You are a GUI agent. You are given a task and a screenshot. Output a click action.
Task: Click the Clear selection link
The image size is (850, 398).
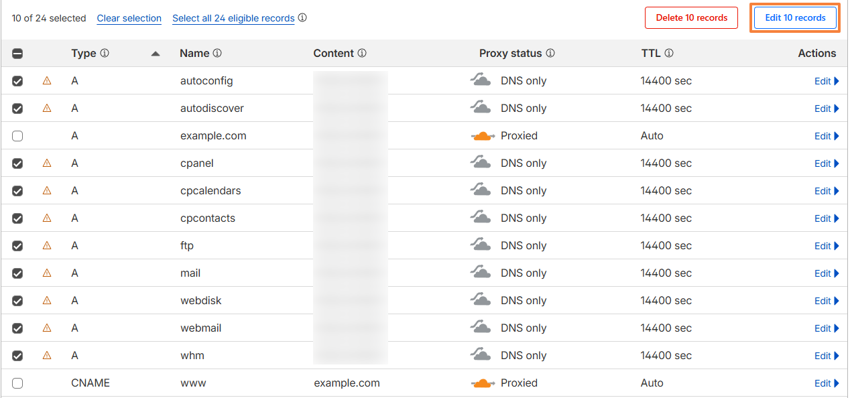[129, 19]
